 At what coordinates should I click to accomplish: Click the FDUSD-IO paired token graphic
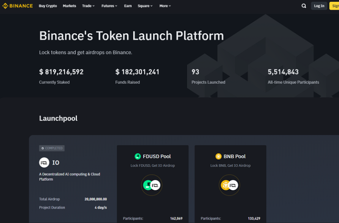tap(151, 185)
